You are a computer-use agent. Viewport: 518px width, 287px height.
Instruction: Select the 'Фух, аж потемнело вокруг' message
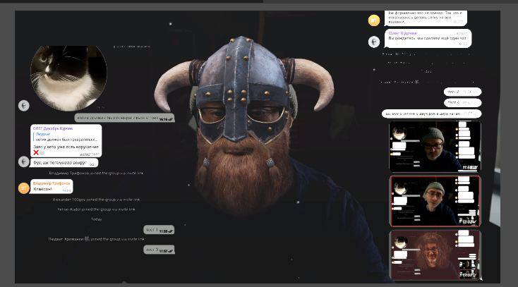(64, 163)
